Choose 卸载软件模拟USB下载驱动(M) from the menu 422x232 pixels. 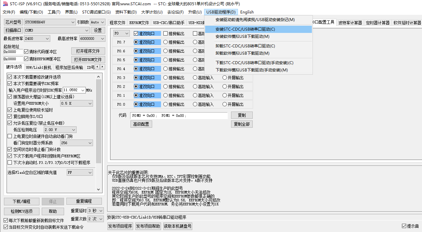point(243,53)
